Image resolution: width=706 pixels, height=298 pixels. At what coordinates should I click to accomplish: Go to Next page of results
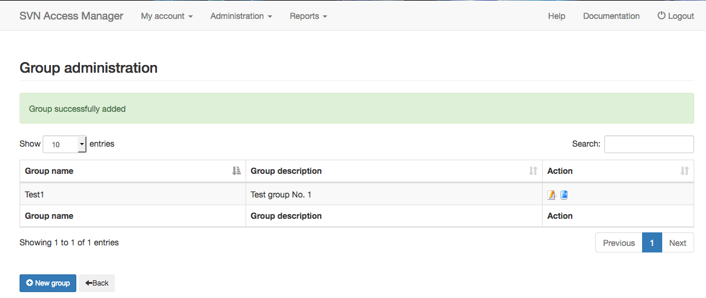(x=678, y=242)
